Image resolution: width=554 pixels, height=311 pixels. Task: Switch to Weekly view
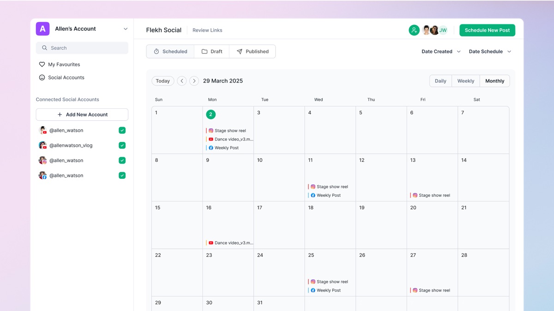pos(466,81)
